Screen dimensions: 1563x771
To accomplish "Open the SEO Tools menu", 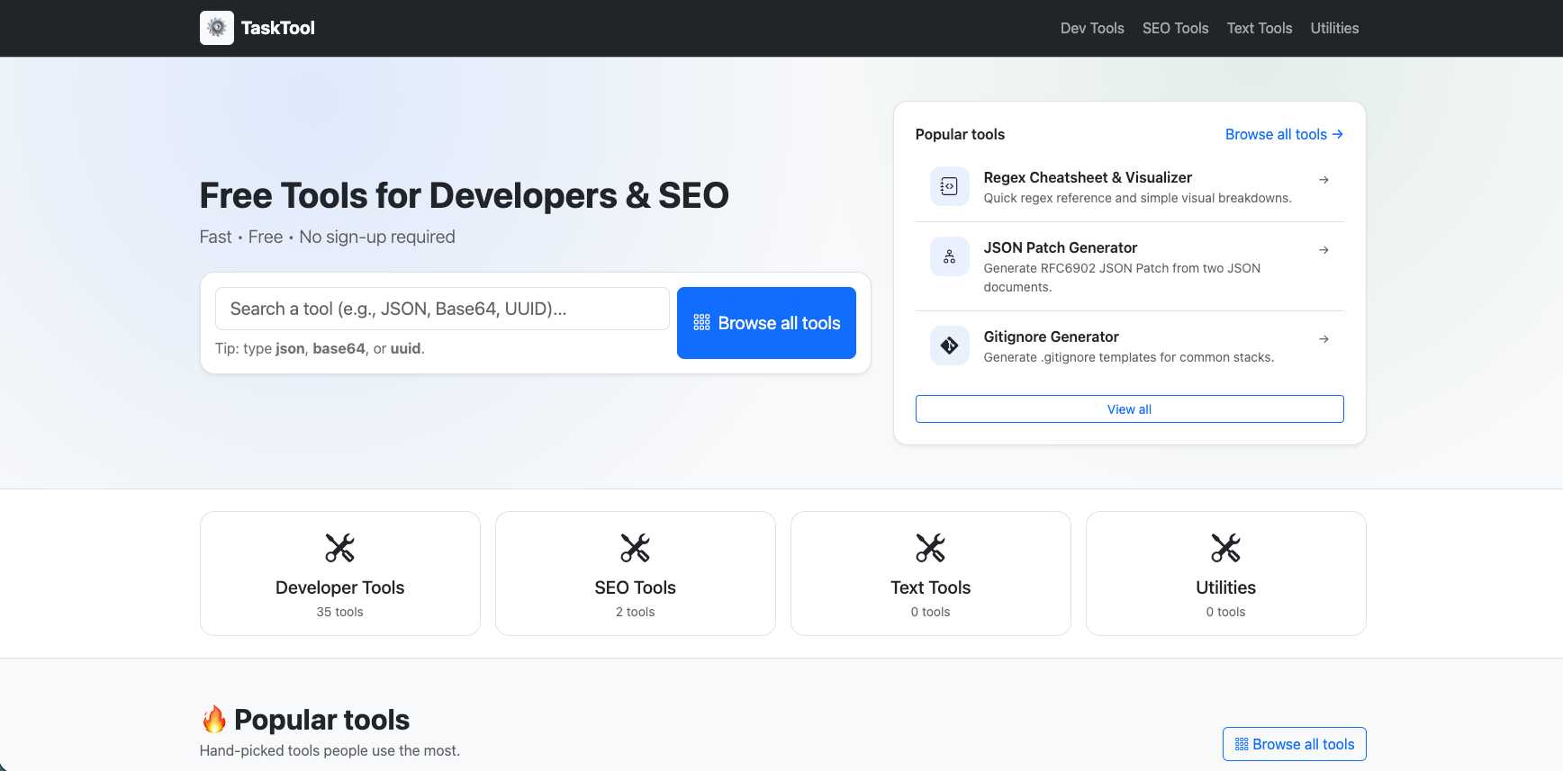I will click(1175, 28).
